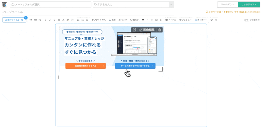Image resolution: width=262 pixels, height=127 pixels.
Task: Insert a link with リンク
Action: coord(123,20)
